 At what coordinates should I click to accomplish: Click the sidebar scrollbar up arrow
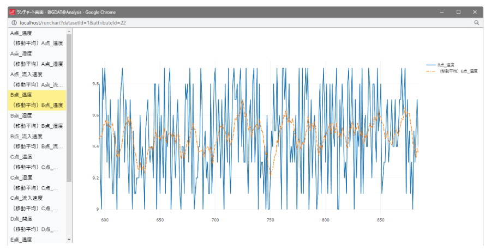click(69, 32)
